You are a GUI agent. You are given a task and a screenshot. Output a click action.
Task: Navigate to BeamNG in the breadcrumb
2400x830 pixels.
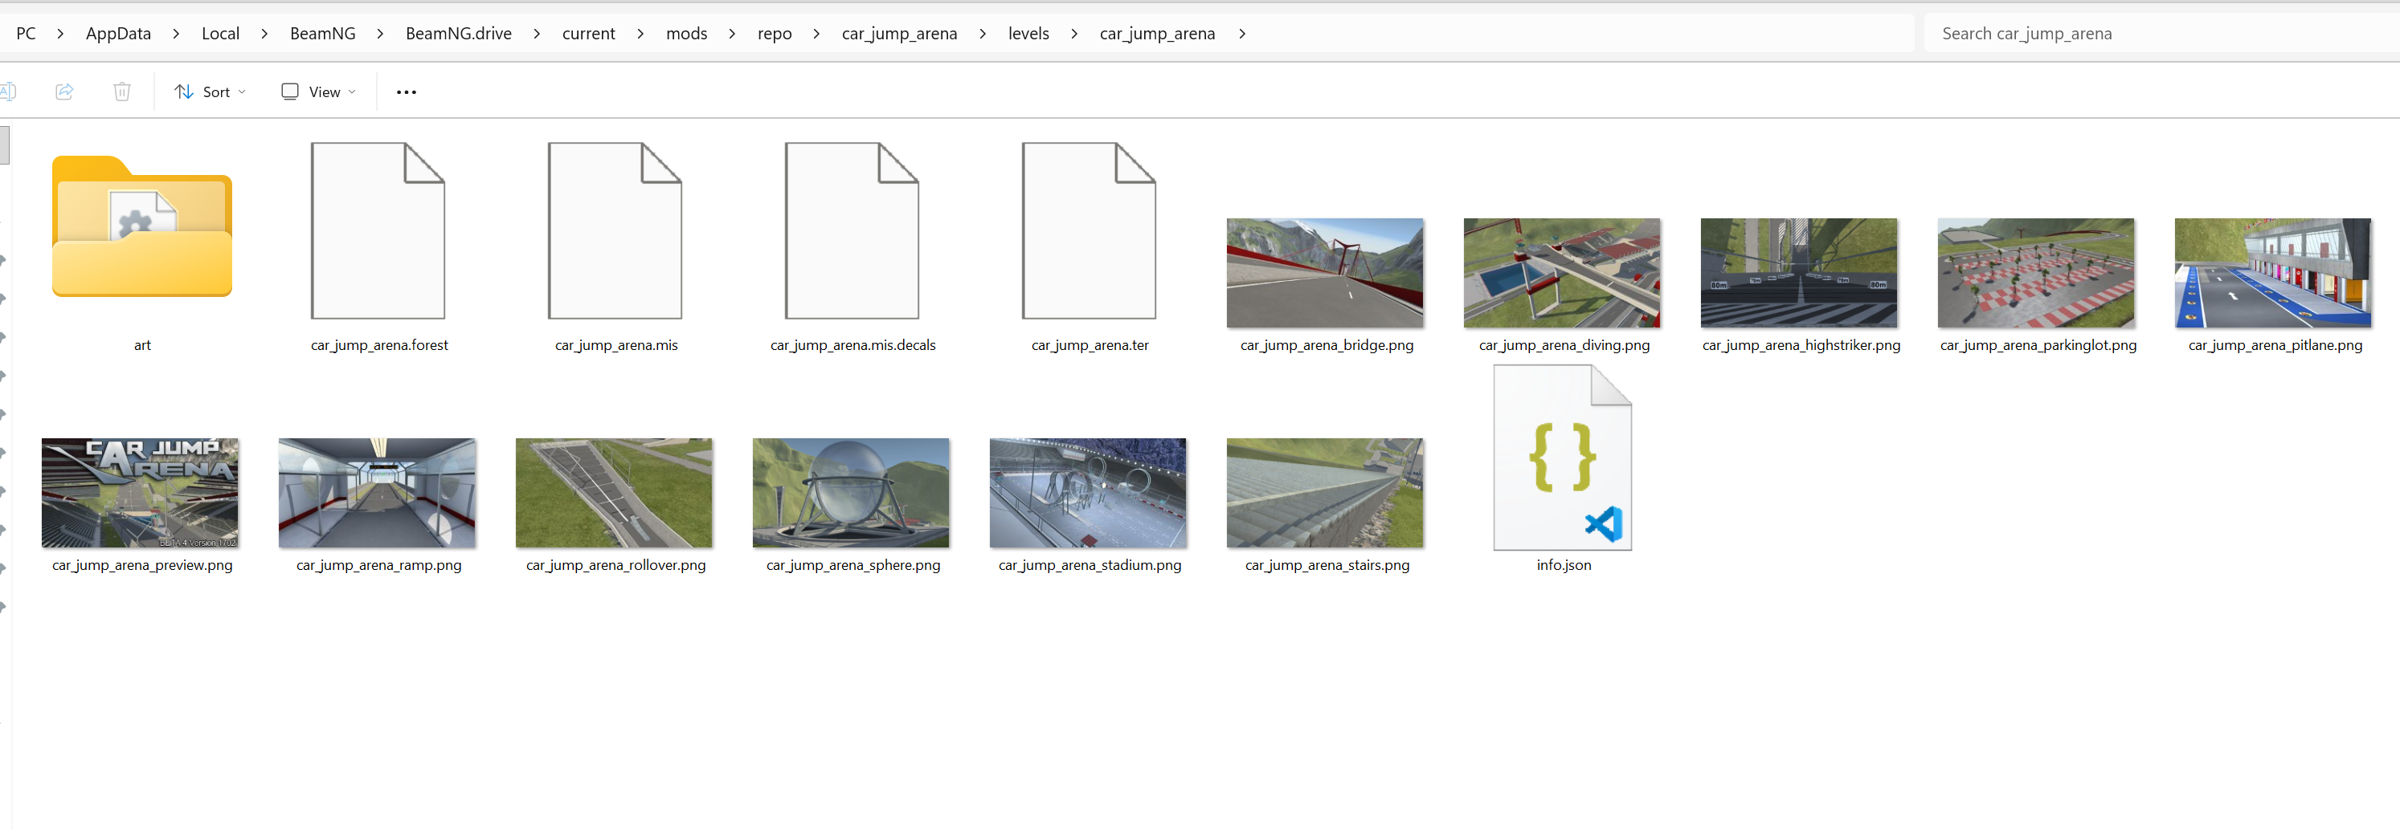tap(322, 34)
